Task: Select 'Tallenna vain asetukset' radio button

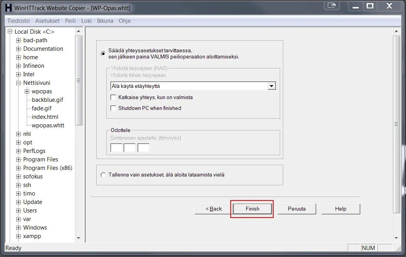Action: 103,175
